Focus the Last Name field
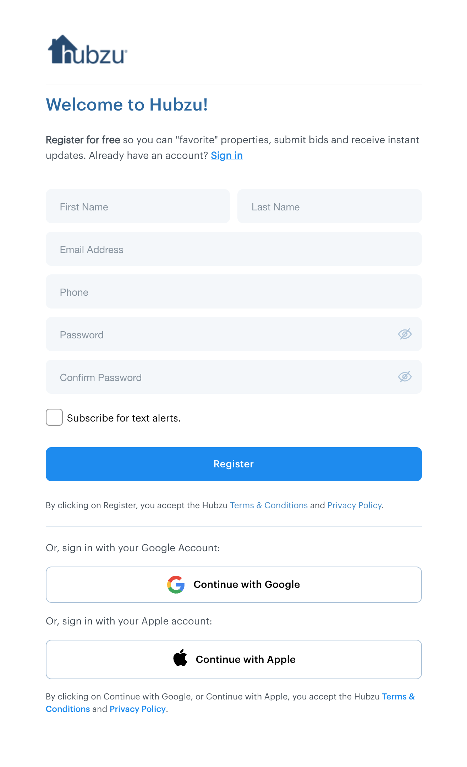This screenshot has height=767, width=467. [329, 206]
